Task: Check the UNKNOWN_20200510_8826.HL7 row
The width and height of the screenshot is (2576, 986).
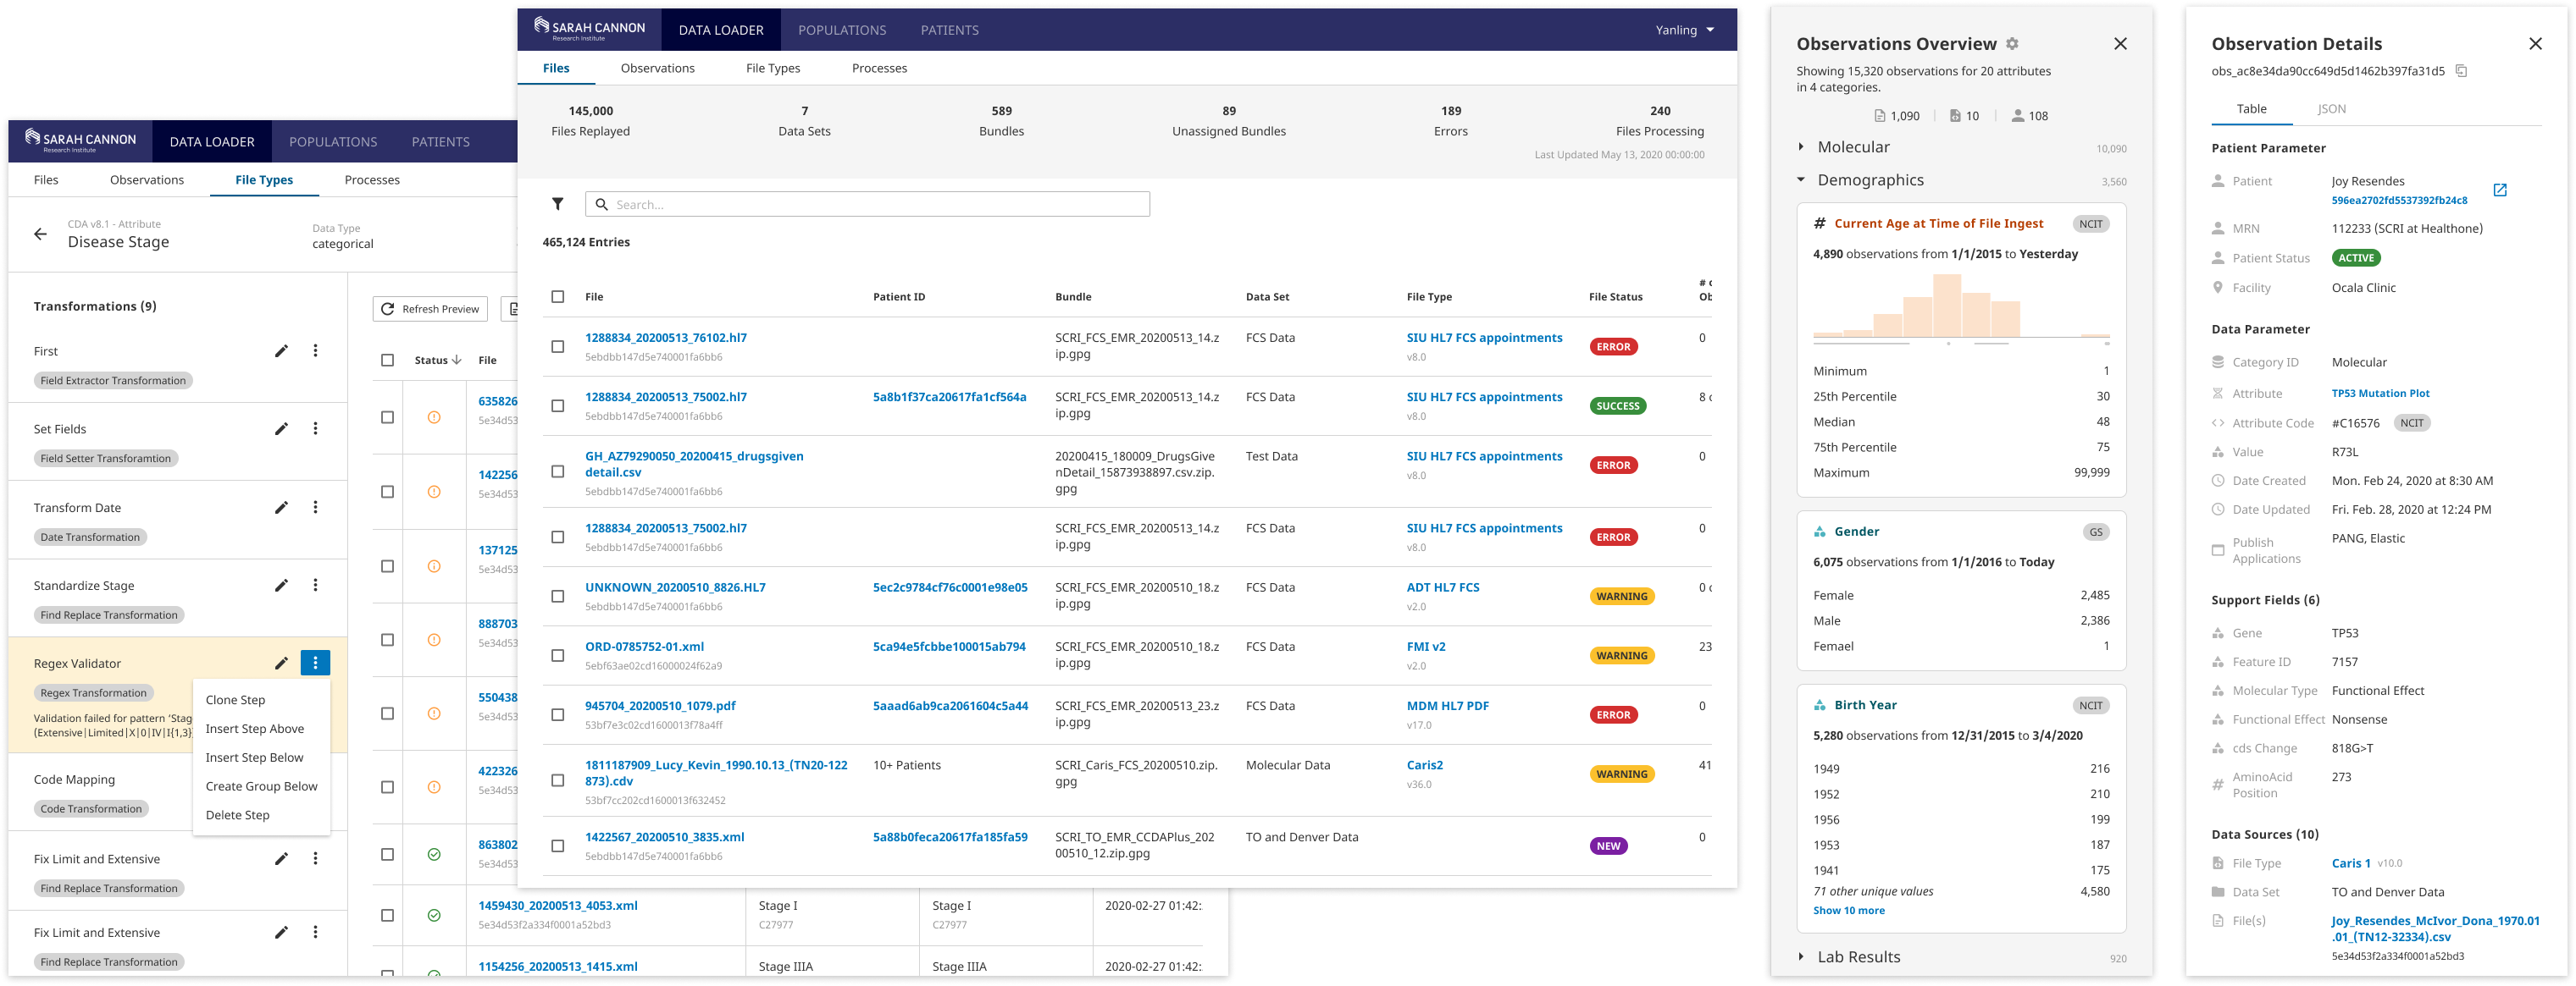Action: click(558, 597)
